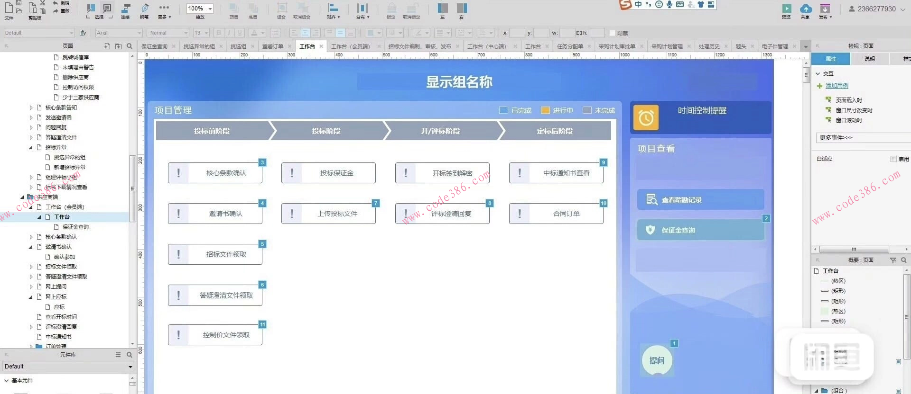Click the 提问 round button on canvas
This screenshot has width=911, height=394.
pyautogui.click(x=657, y=360)
